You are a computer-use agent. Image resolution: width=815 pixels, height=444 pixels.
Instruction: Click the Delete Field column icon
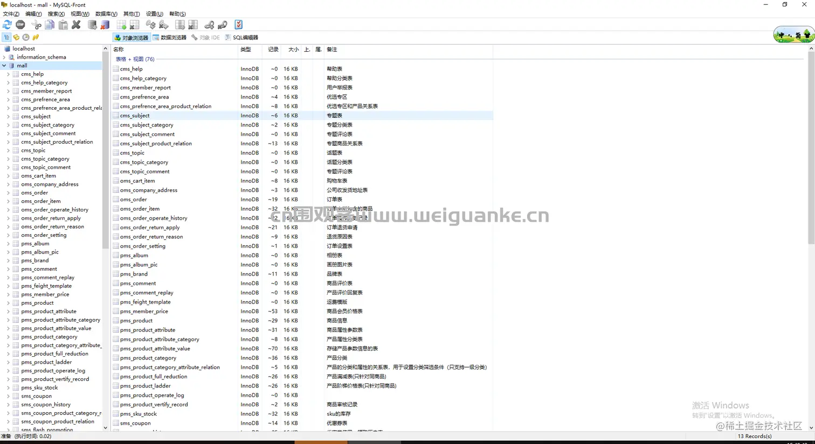[x=193, y=25]
